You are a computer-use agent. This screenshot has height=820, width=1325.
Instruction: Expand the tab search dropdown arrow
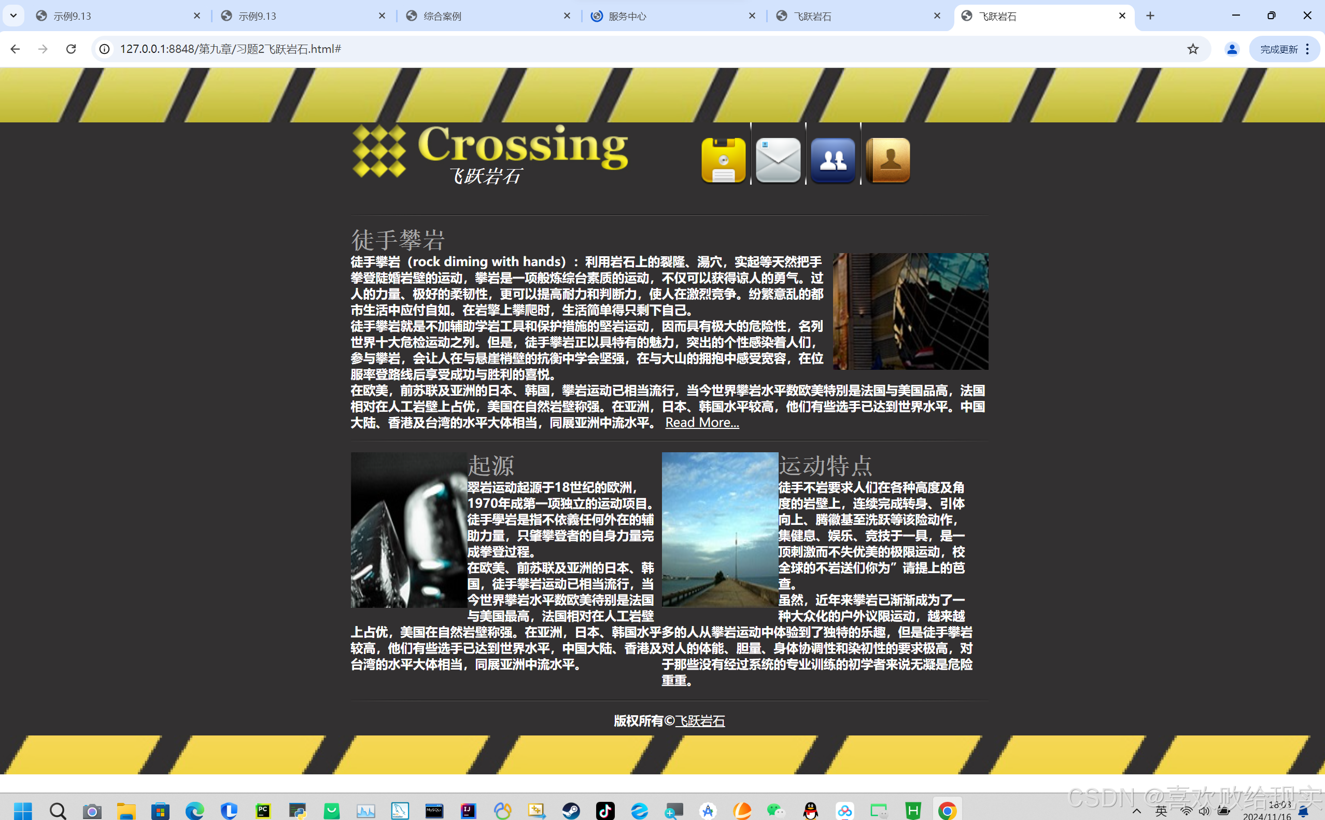(13, 16)
